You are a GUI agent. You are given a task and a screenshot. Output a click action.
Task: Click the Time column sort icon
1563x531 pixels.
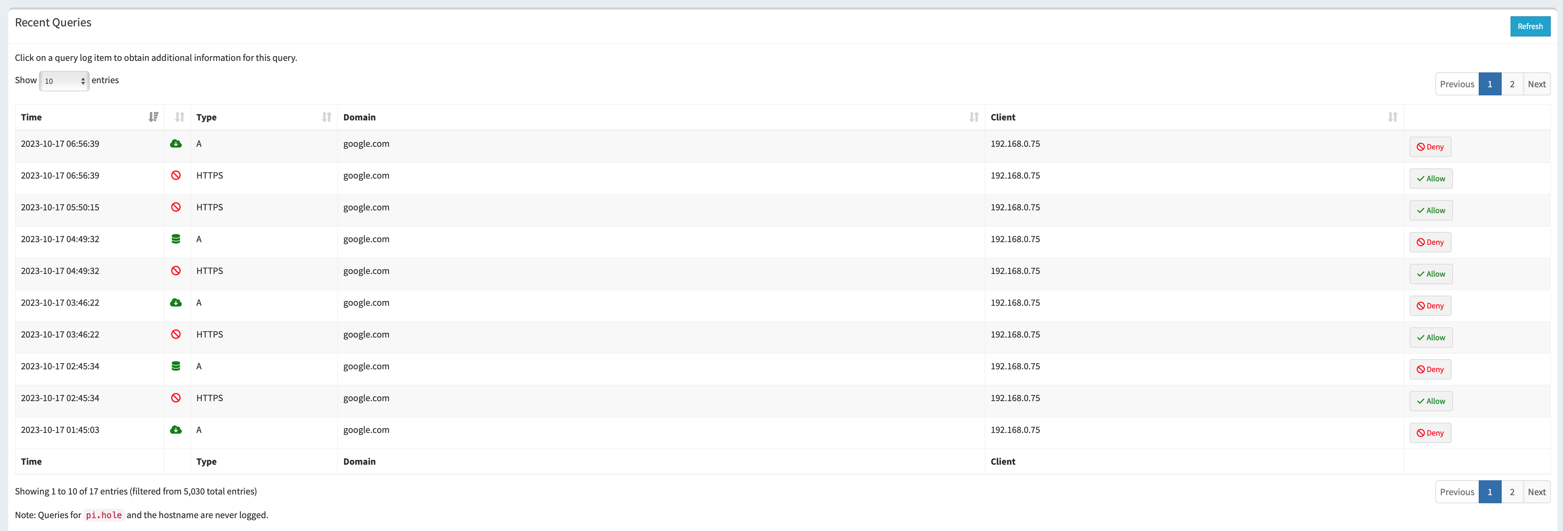[x=153, y=117]
